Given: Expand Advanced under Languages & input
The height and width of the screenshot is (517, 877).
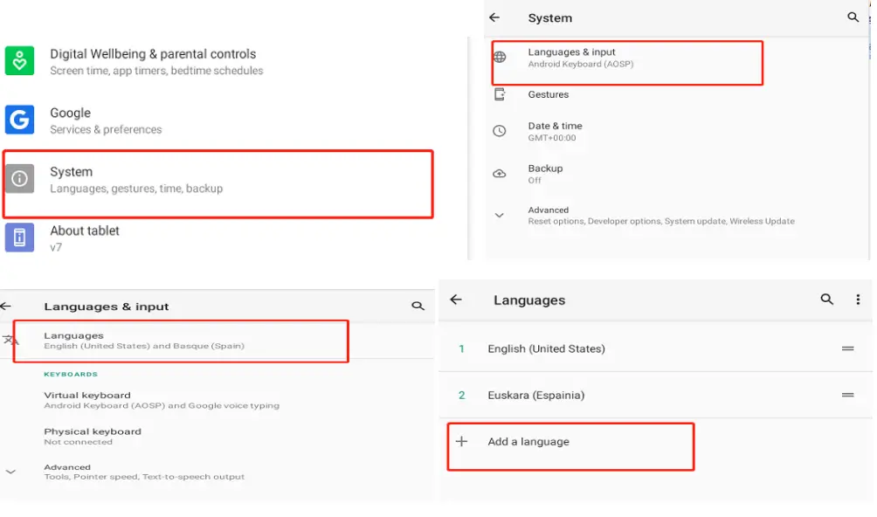Looking at the screenshot, I should (x=10, y=472).
